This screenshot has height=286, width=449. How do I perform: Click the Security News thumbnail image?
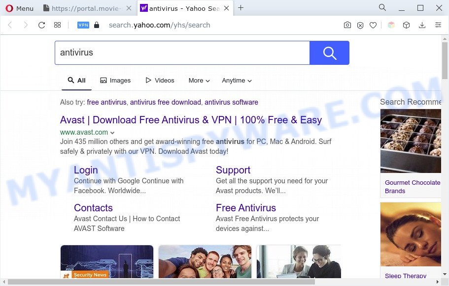107,261
